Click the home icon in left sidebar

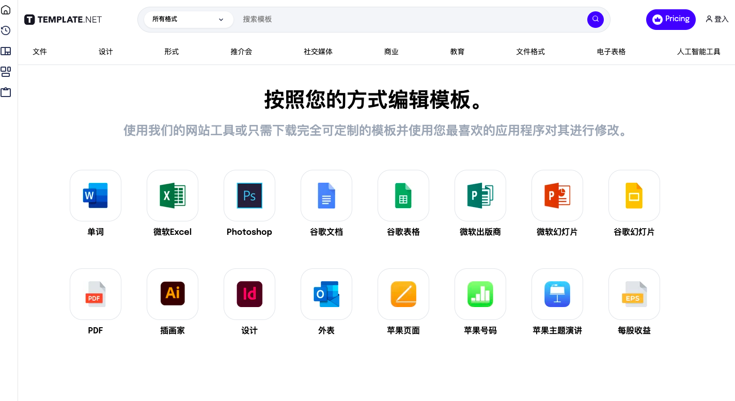tap(6, 10)
